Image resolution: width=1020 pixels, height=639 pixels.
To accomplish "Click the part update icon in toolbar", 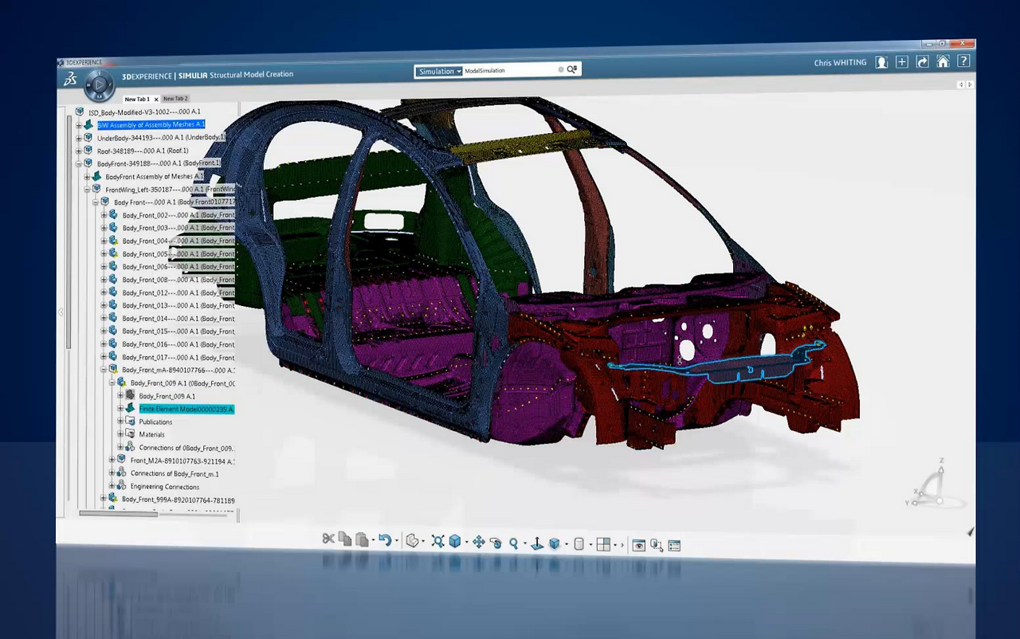I will 412,541.
